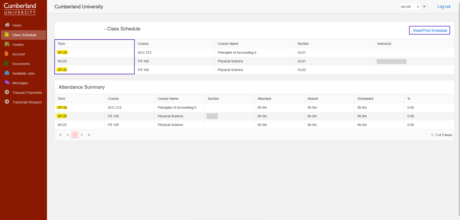Click the Class Schedule heading
The width and height of the screenshot is (460, 220).
(122, 29)
